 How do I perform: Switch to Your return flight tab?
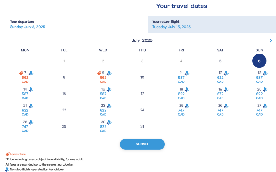pyautogui.click(x=212, y=24)
